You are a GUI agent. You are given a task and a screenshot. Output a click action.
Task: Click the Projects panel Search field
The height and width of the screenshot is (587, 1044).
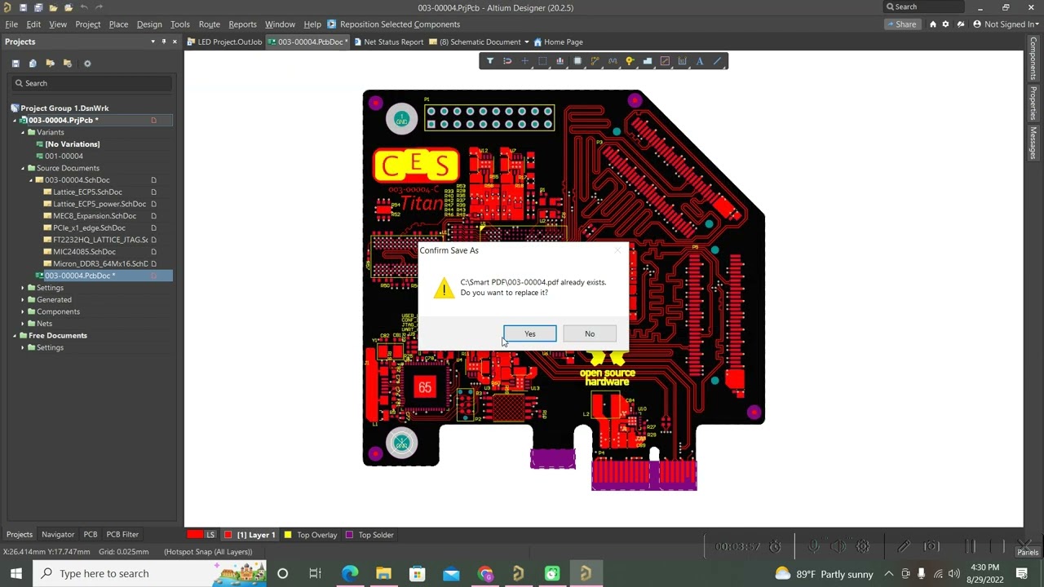click(91, 83)
